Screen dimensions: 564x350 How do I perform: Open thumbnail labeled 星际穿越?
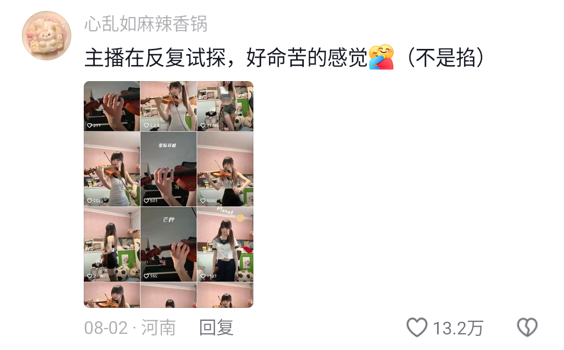point(169,169)
